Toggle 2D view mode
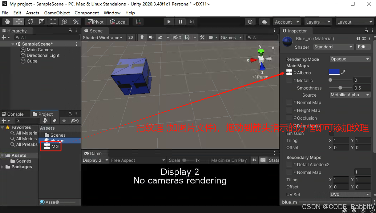The image size is (376, 213). [130, 38]
